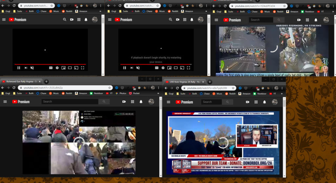Viewport: 336px width, 183px height.
Task: Enter fullscreen in the top-middle window player
Action: click(188, 68)
